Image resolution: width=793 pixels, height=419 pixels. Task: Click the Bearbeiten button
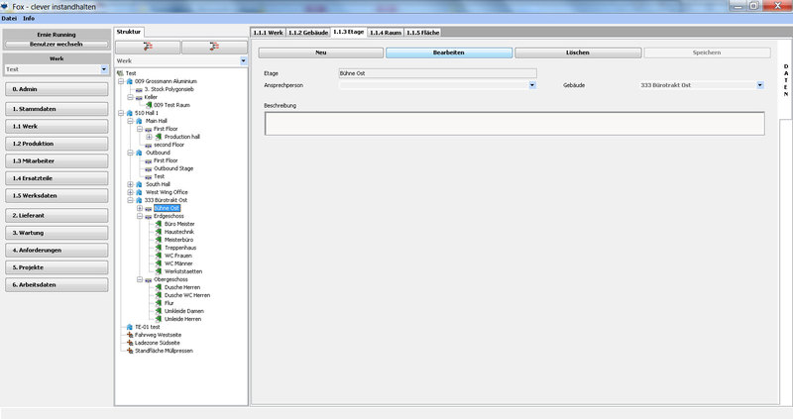click(x=449, y=52)
